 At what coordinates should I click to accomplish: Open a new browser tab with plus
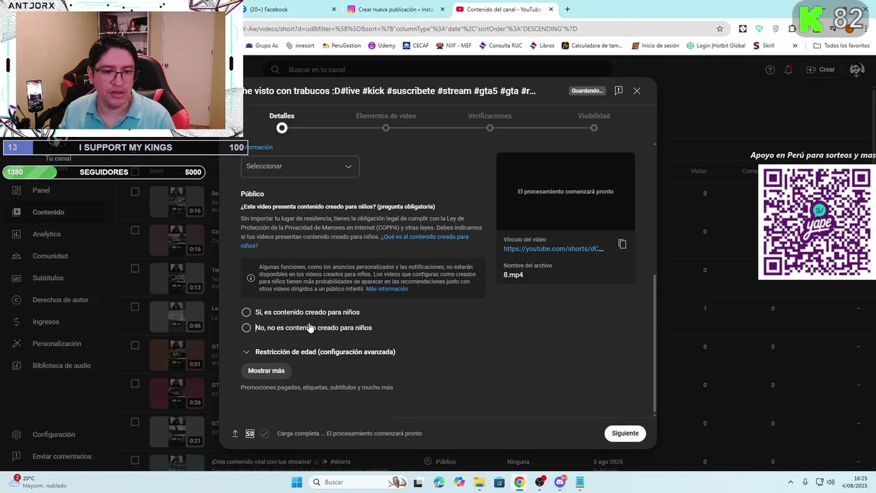pos(567,10)
